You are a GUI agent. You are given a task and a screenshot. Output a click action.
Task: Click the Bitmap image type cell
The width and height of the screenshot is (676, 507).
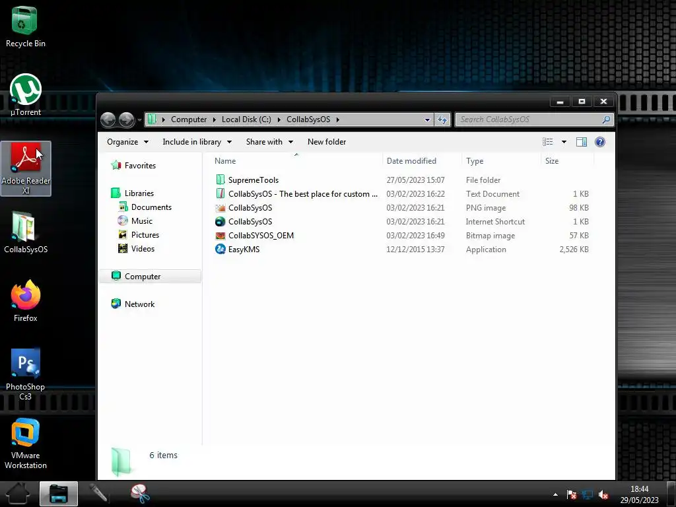pyautogui.click(x=490, y=236)
